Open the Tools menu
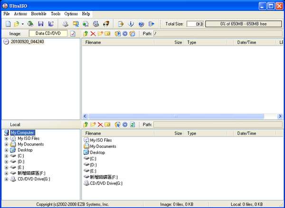Screen dimensions: 285x208 click(56, 14)
